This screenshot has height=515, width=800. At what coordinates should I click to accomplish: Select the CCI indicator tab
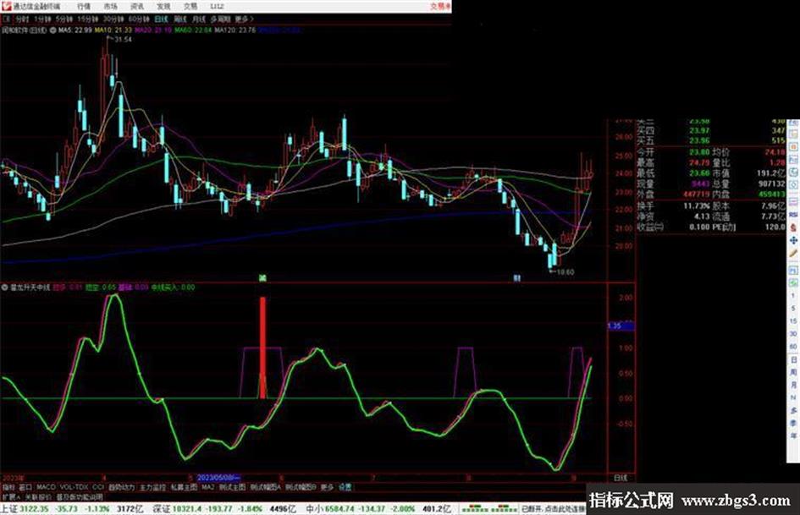(x=98, y=487)
